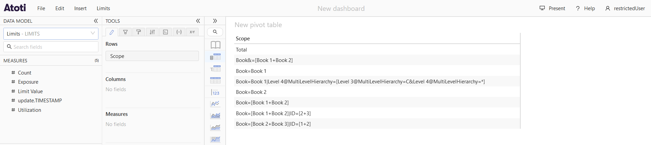Select the tree table widget icon

click(x=215, y=69)
